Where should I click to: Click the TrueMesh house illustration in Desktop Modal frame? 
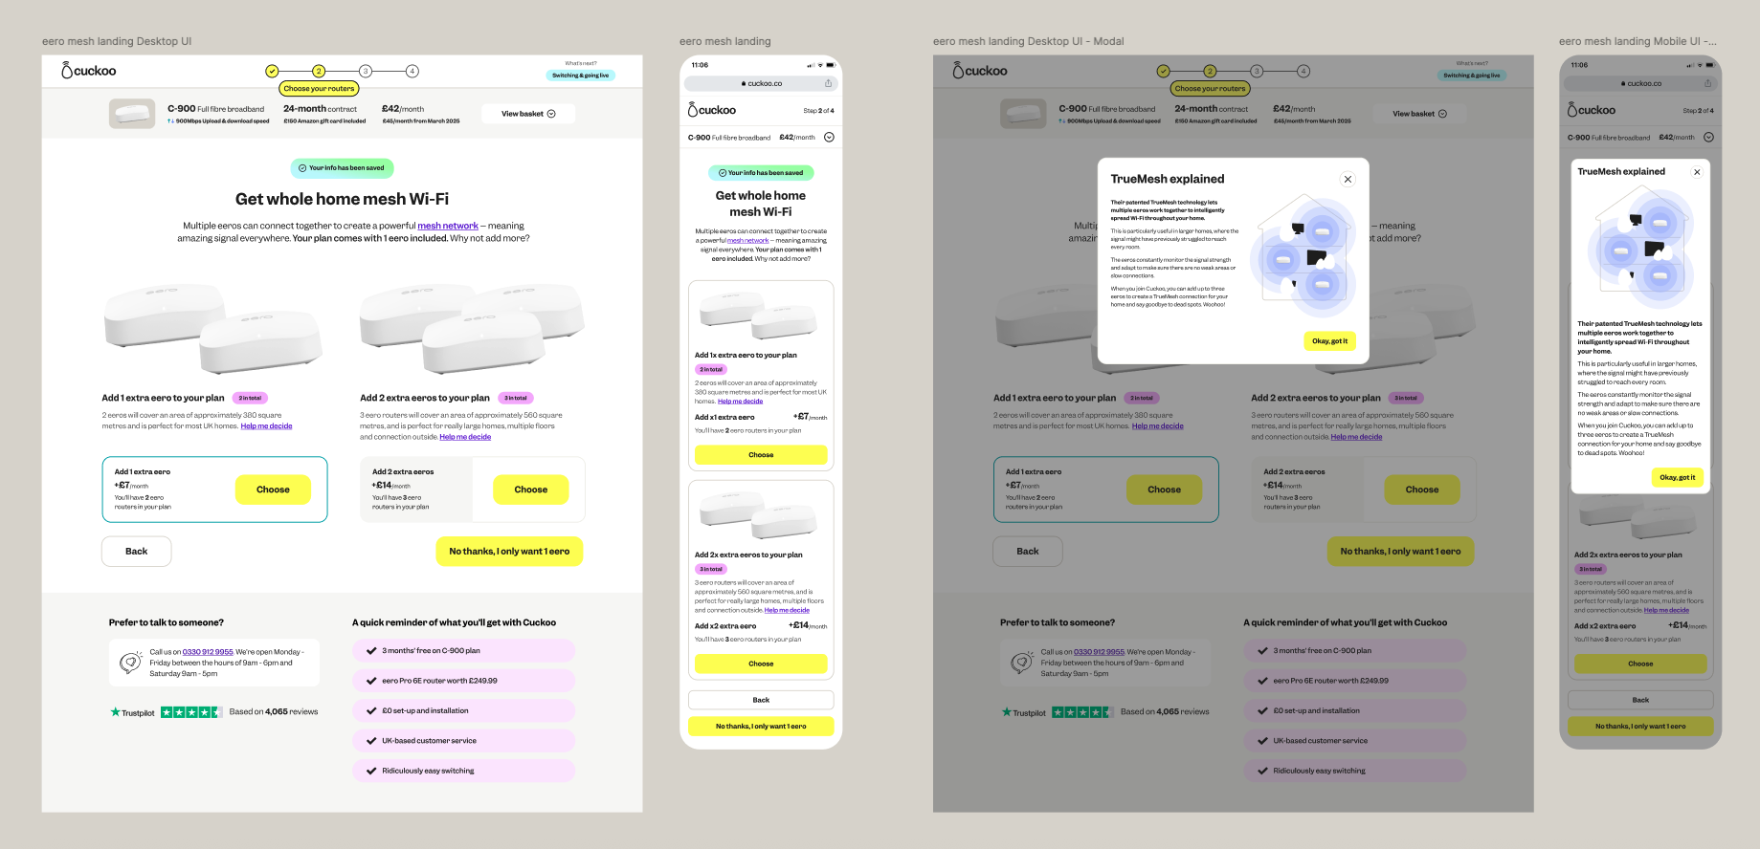tap(1303, 253)
